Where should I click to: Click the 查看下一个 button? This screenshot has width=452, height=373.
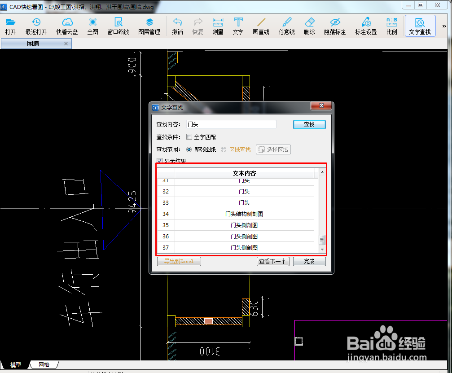click(x=273, y=261)
